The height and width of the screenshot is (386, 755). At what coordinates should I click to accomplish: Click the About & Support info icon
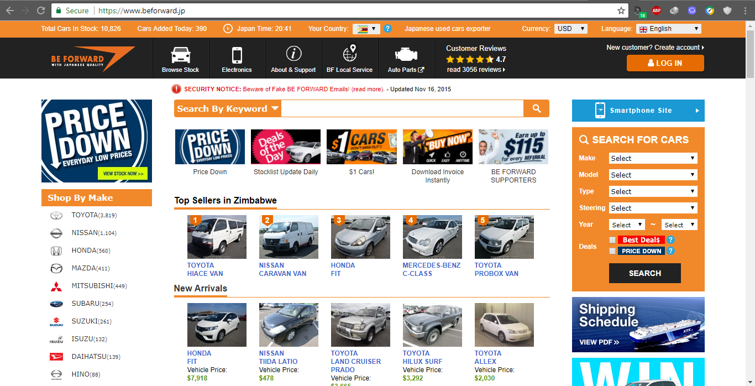[x=293, y=54]
